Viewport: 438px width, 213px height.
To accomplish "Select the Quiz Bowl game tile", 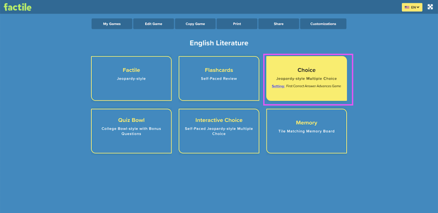I will pyautogui.click(x=131, y=131).
